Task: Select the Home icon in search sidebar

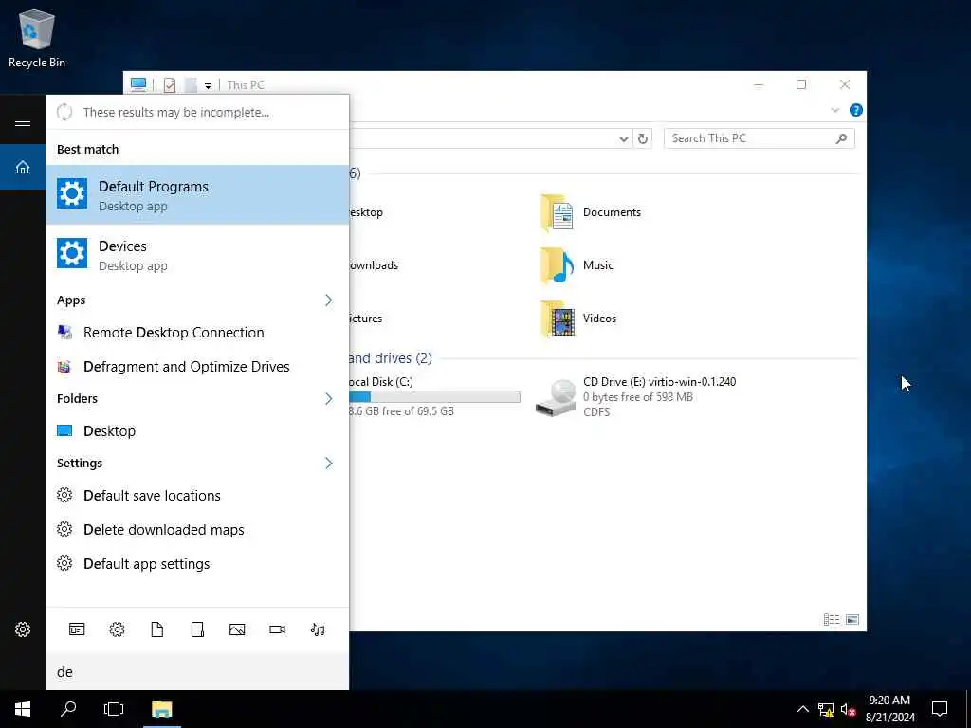Action: 23,167
